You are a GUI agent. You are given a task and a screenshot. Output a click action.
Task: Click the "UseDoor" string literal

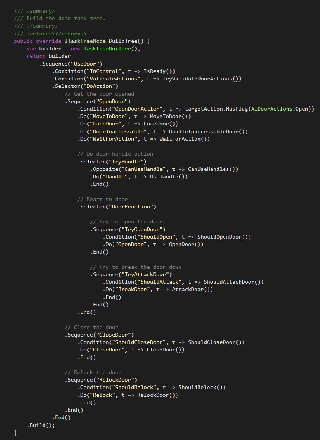[85, 64]
